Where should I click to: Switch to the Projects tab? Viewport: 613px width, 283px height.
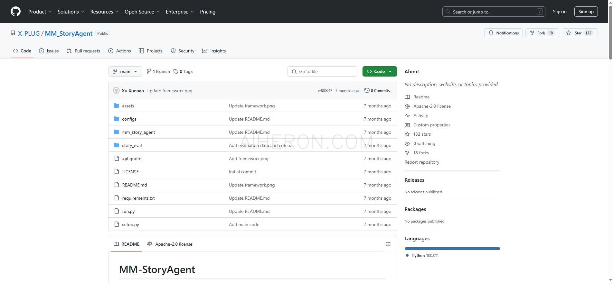click(x=151, y=51)
